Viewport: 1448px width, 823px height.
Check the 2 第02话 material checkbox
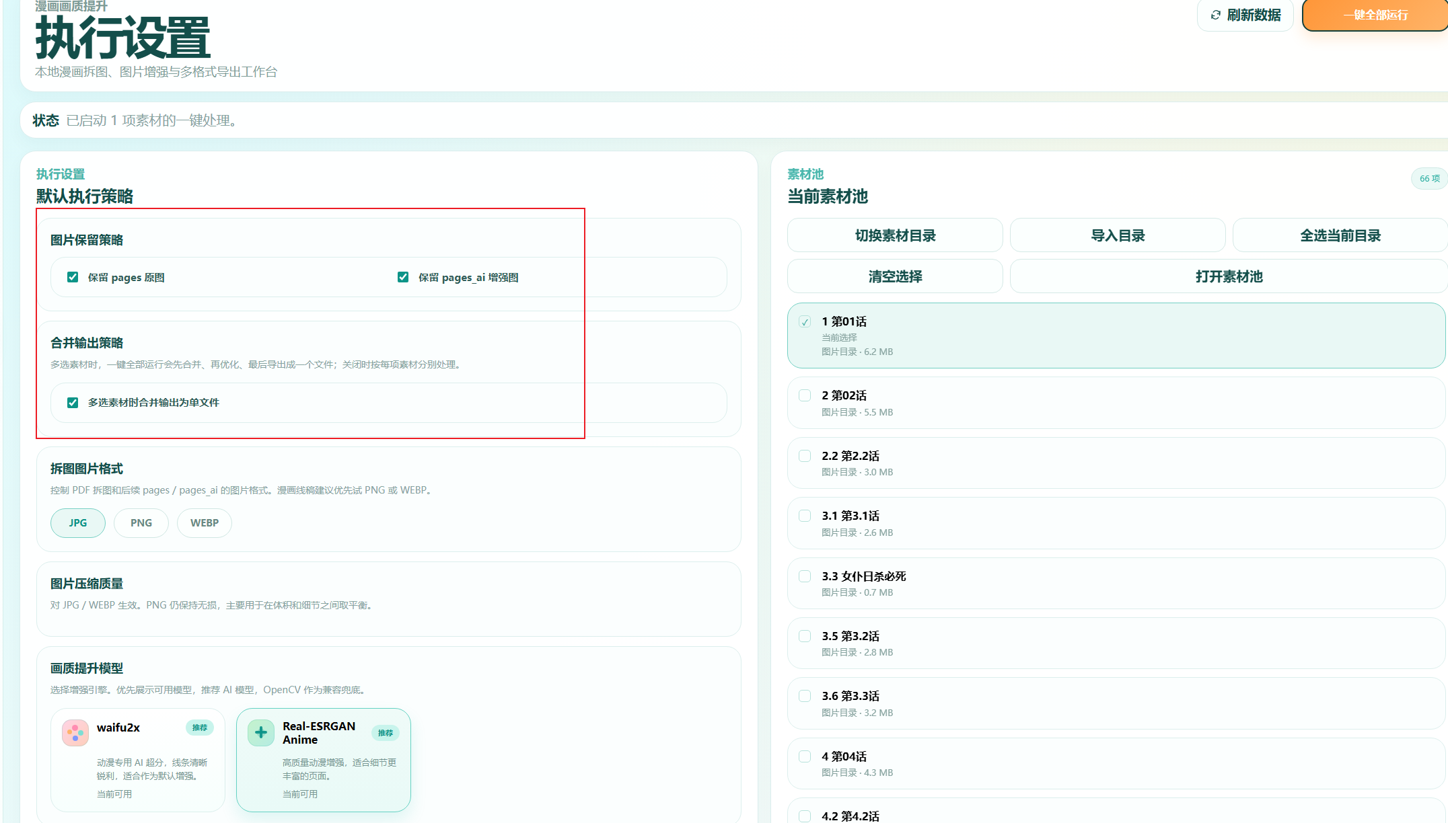point(805,395)
